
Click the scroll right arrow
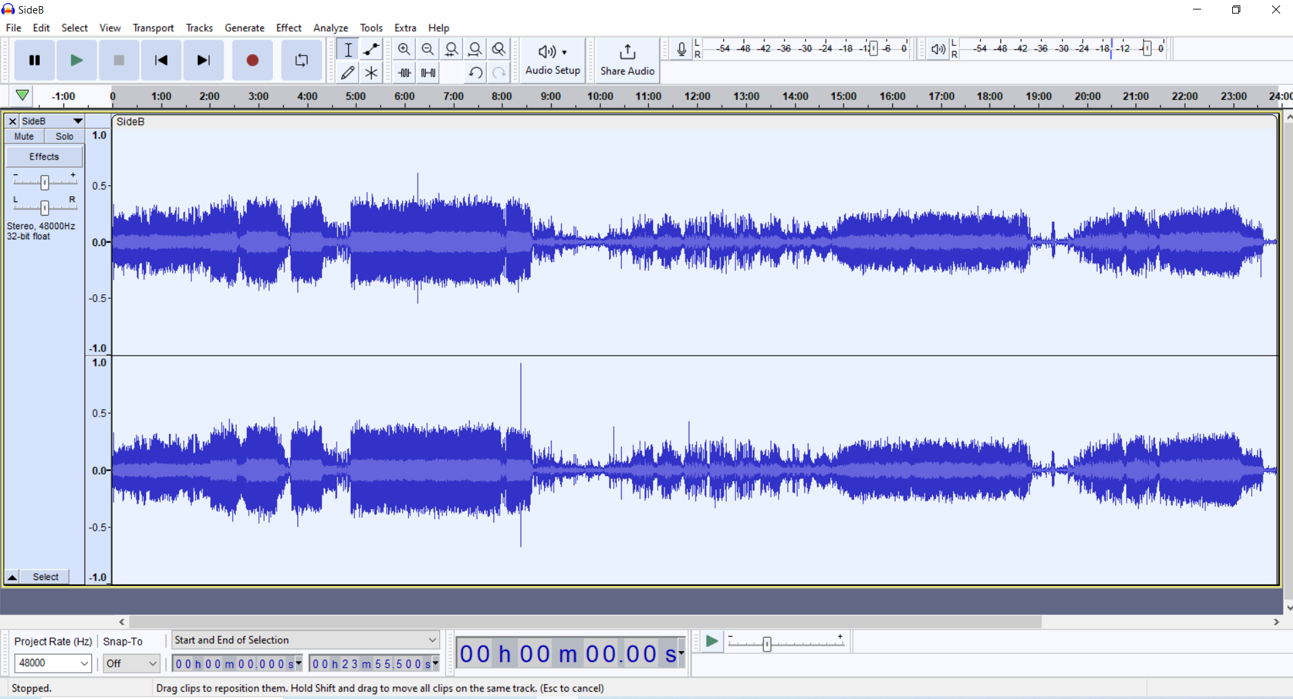point(1276,622)
